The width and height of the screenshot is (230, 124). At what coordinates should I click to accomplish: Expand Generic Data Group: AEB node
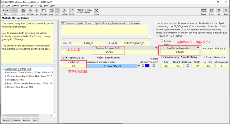click(5, 87)
